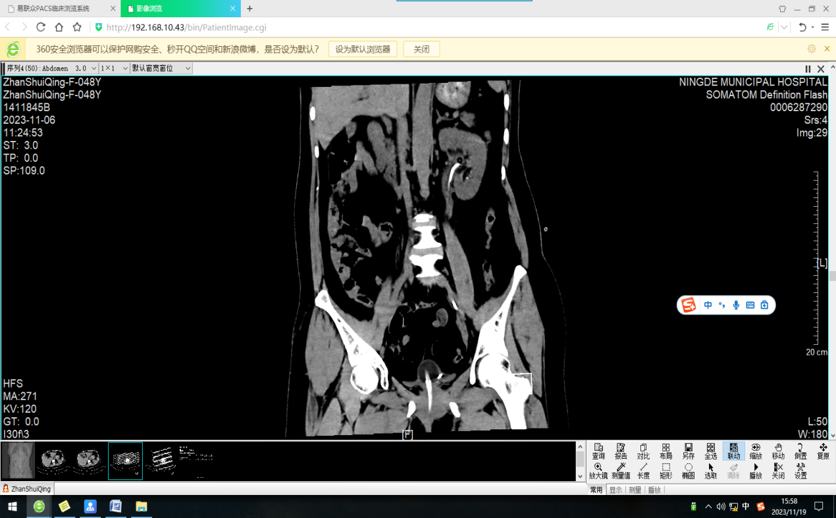Click the 播放 play tool
The image size is (836, 518).
click(756, 471)
